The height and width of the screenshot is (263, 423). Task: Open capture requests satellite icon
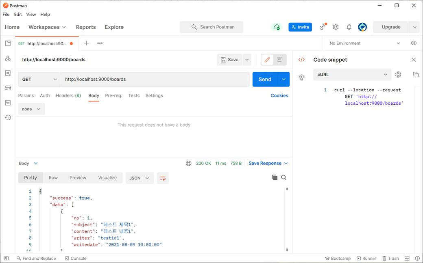(323, 27)
